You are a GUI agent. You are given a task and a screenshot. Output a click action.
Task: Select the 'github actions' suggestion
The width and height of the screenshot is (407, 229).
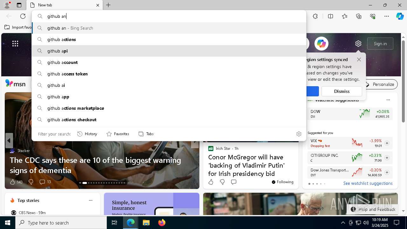169,39
